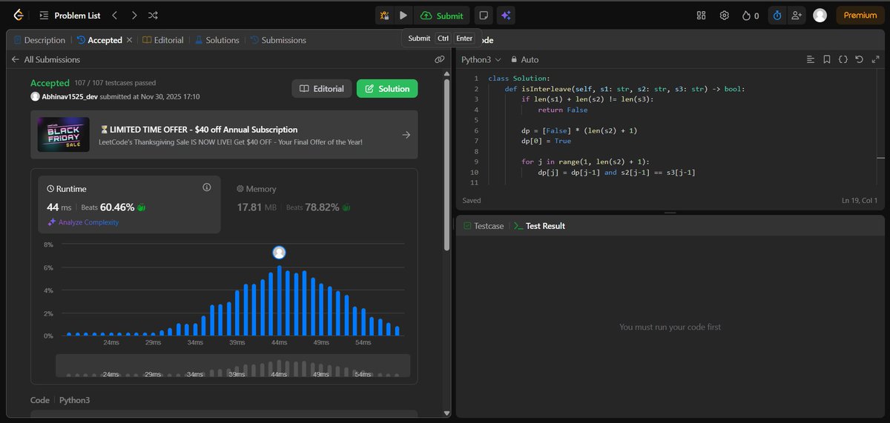Toggle the stopwatch timer icon
This screenshot has height=423, width=890.
point(777,15)
